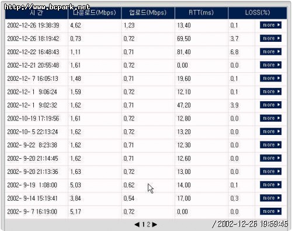
Task: Select RTT value 12.60
Action: (184, 158)
